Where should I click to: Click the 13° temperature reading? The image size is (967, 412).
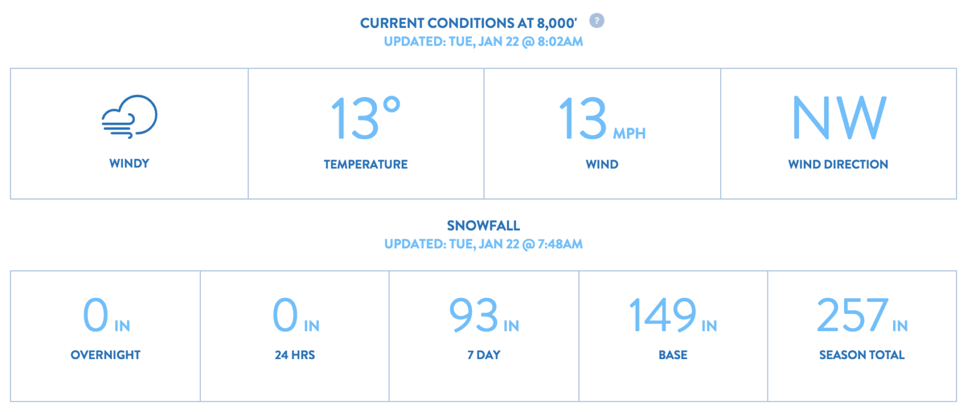[x=365, y=118]
